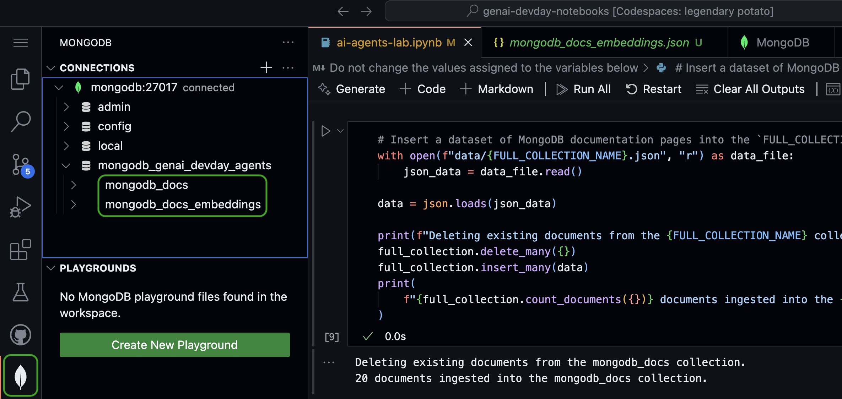Expand the admin database
Screen dimensions: 842x399
(x=66, y=107)
